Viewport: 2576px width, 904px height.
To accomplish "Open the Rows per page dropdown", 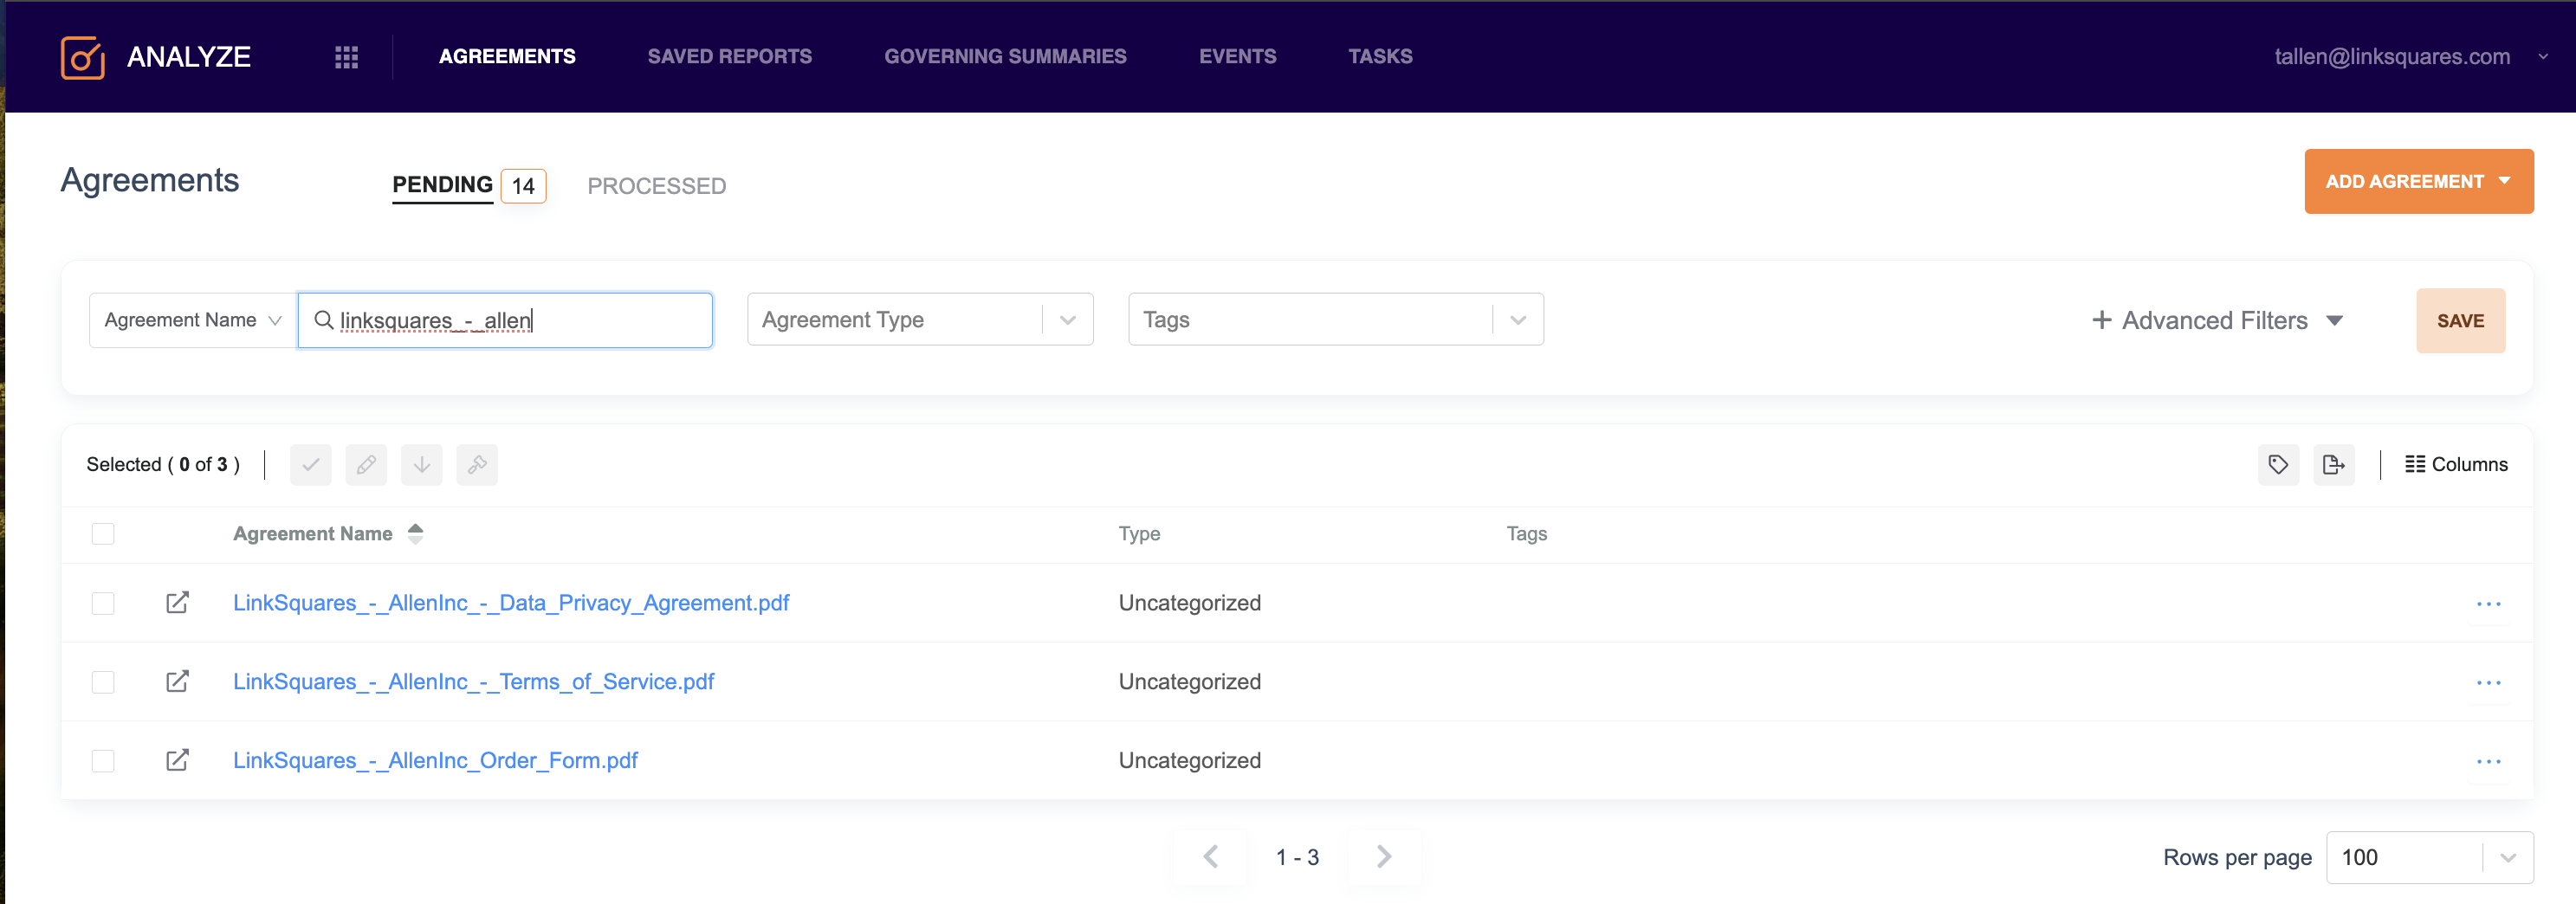I will coord(2429,858).
